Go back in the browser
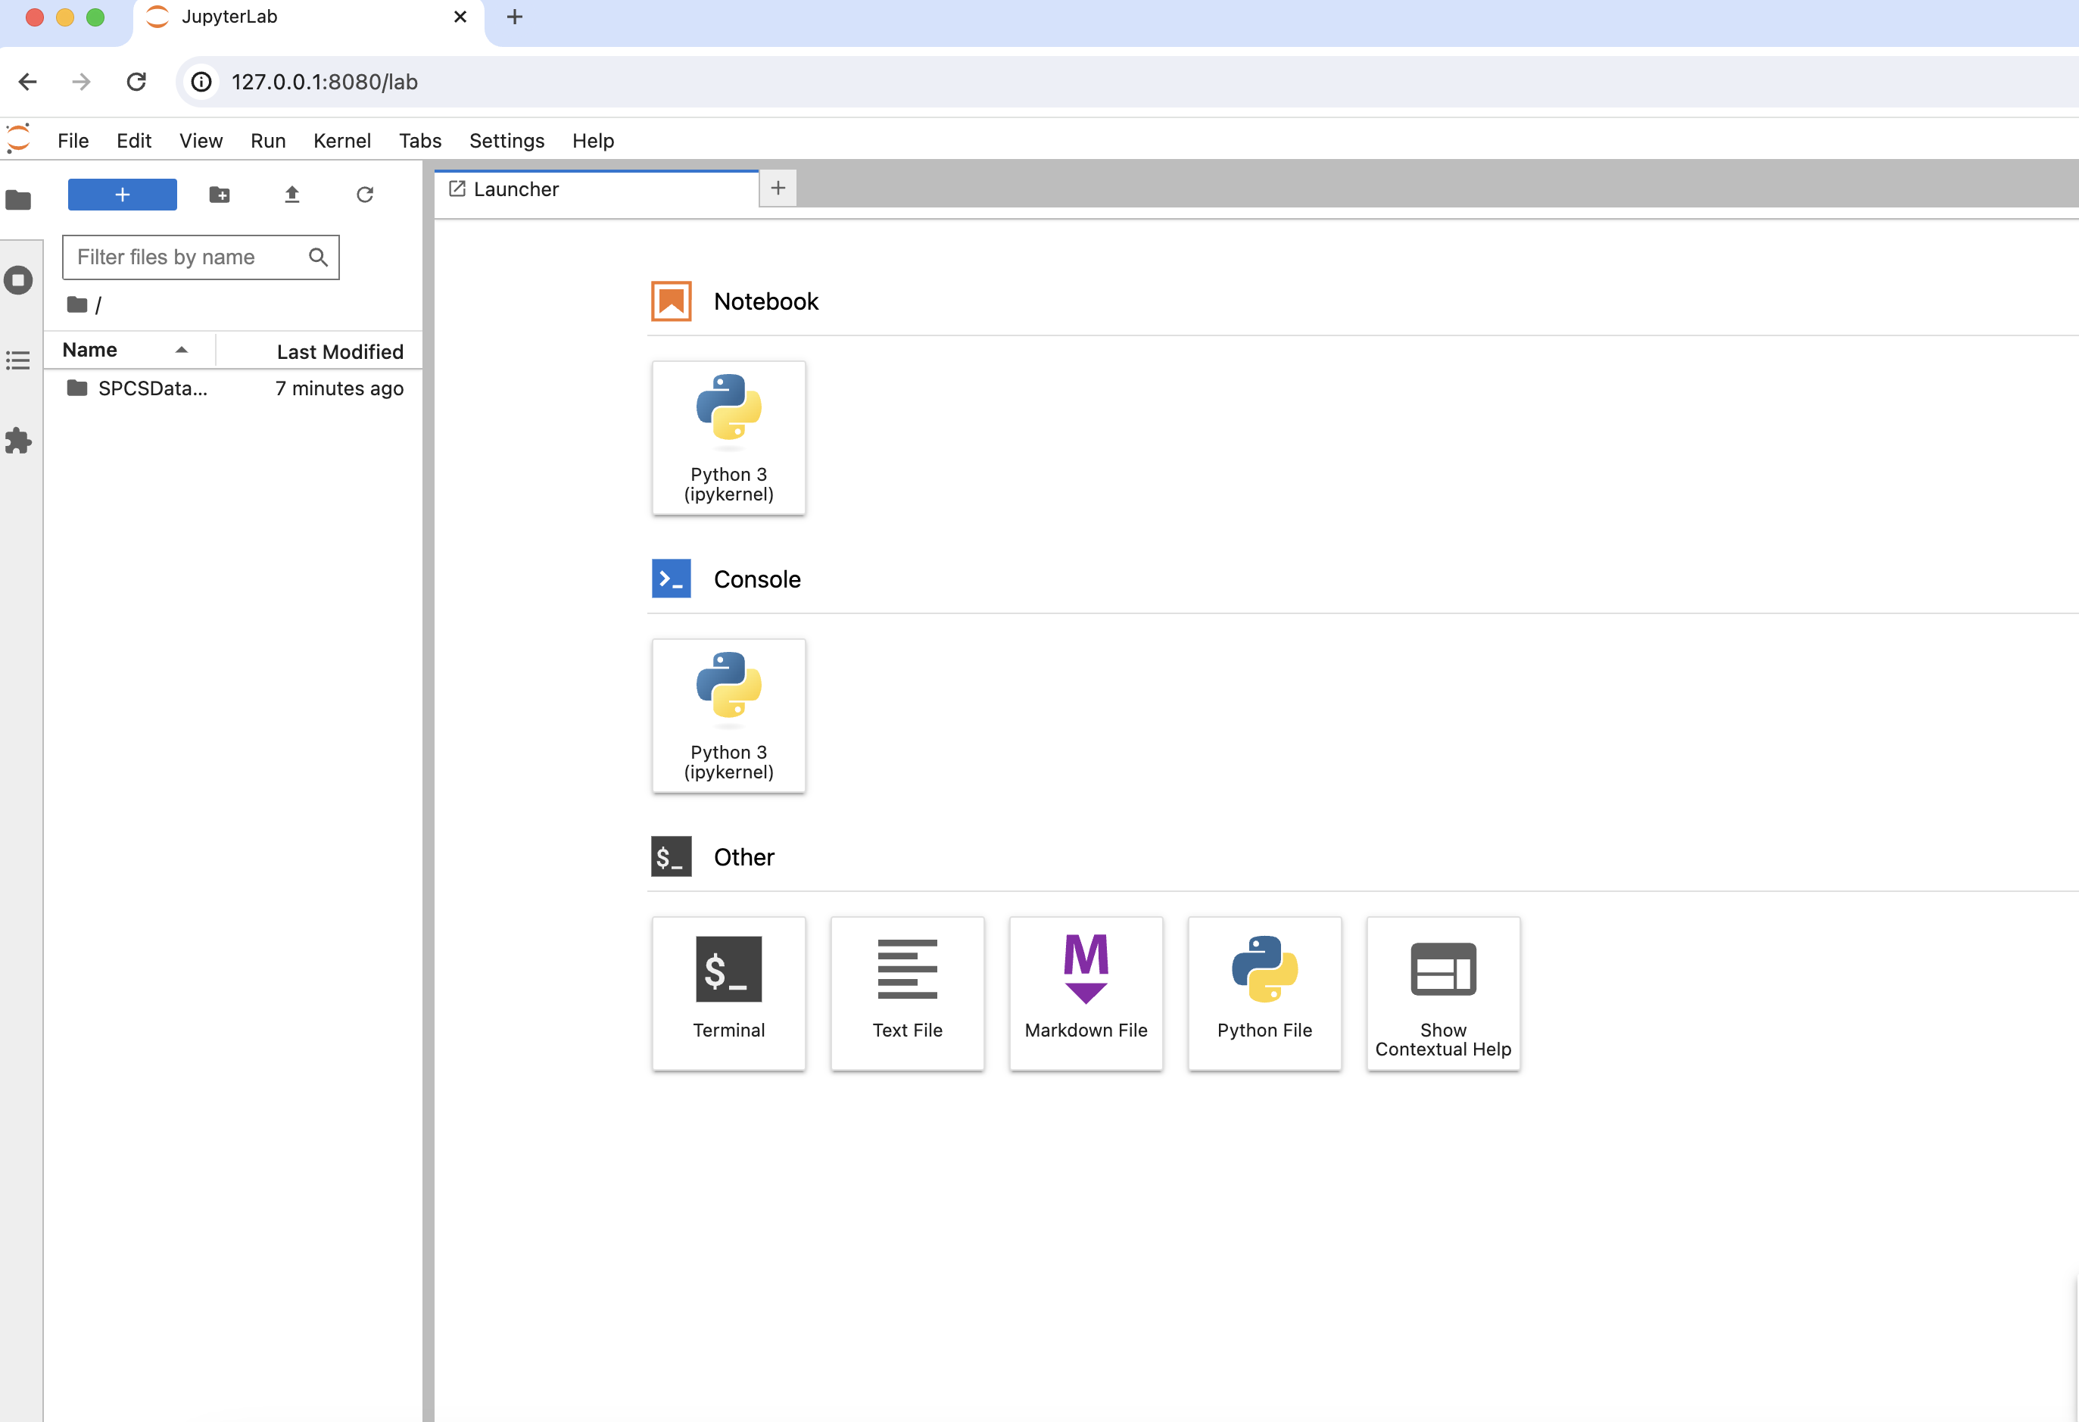 28,83
